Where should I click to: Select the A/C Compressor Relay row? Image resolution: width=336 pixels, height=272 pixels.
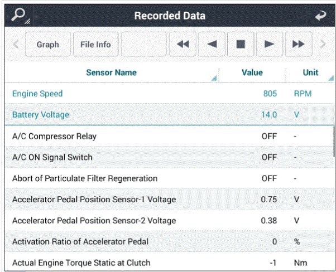[169, 136]
